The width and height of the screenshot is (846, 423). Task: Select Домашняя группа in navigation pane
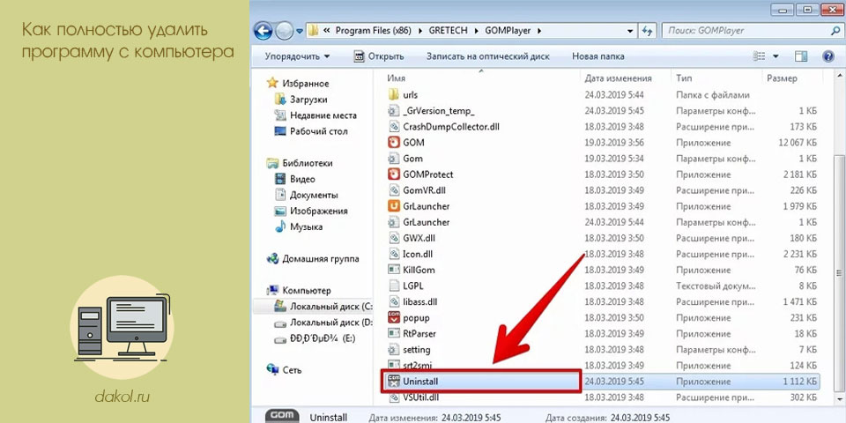pyautogui.click(x=313, y=258)
